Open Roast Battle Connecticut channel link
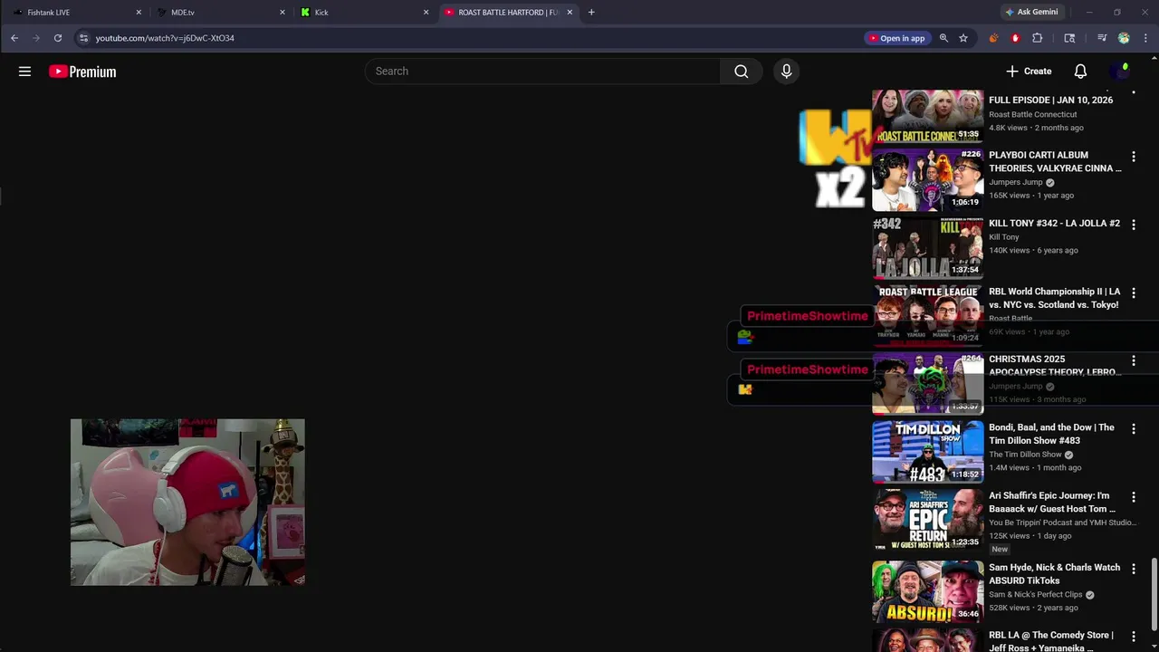This screenshot has height=652, width=1159. (x=1033, y=114)
